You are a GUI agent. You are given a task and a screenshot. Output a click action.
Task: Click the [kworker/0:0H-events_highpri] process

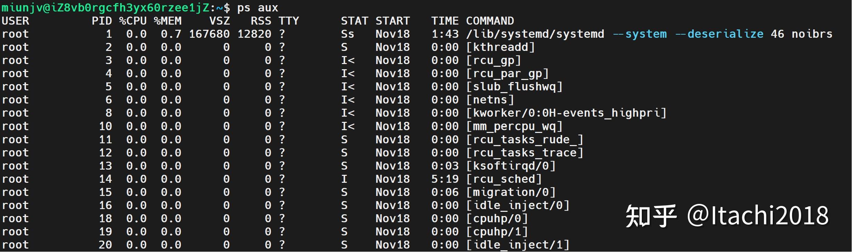click(566, 113)
